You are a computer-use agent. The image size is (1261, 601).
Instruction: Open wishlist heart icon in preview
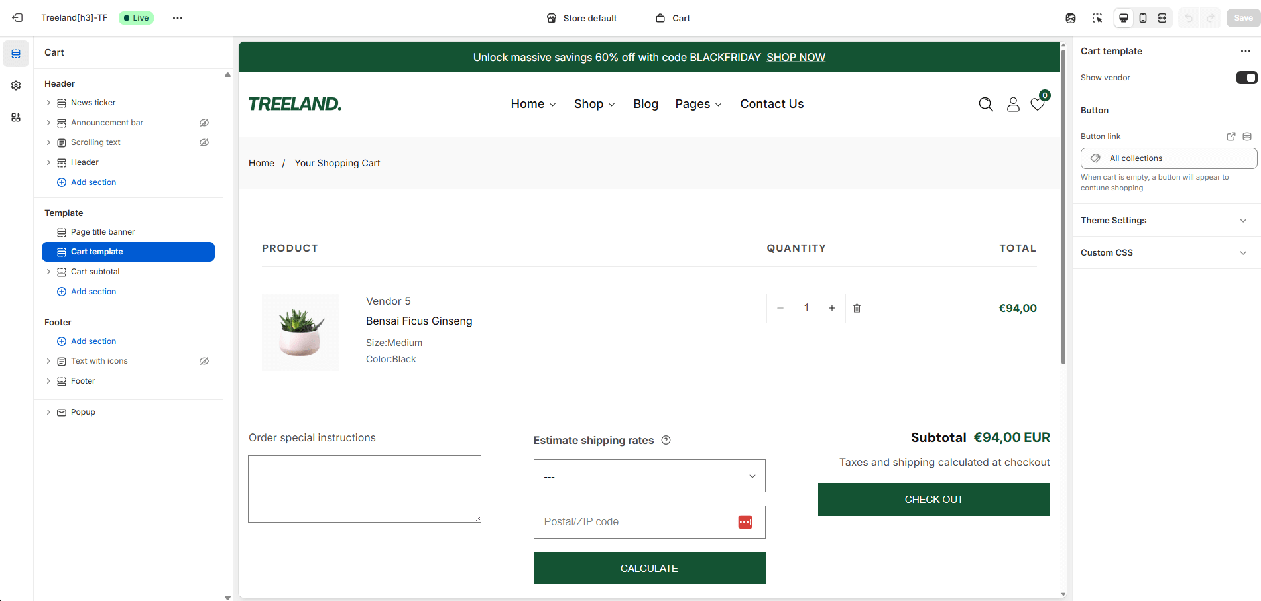(x=1038, y=104)
